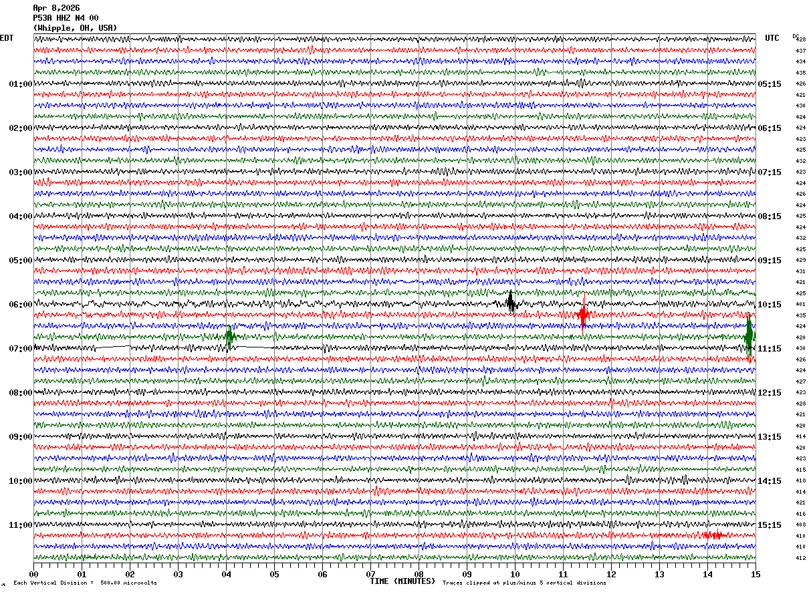Click the '03' minute tick label
Screen dimensions: 809x592
coord(178,574)
